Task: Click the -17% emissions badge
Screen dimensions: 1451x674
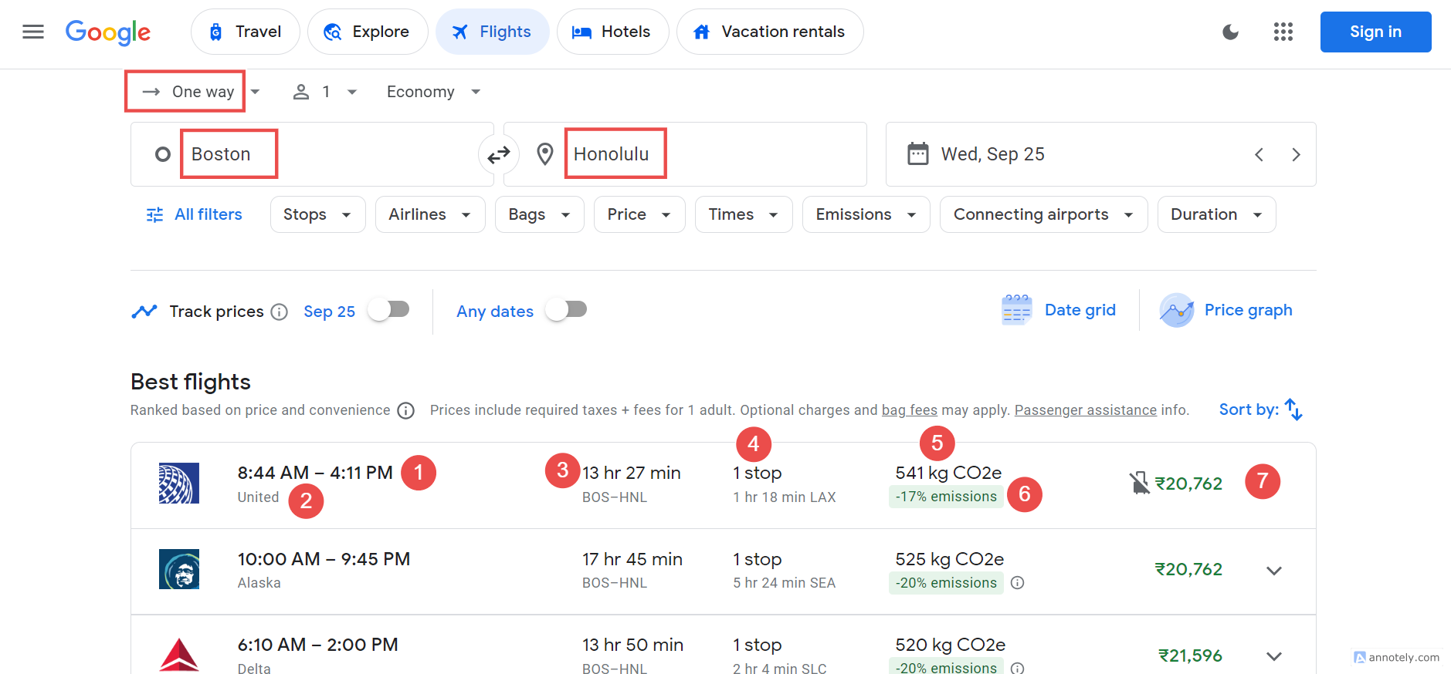Action: point(946,497)
